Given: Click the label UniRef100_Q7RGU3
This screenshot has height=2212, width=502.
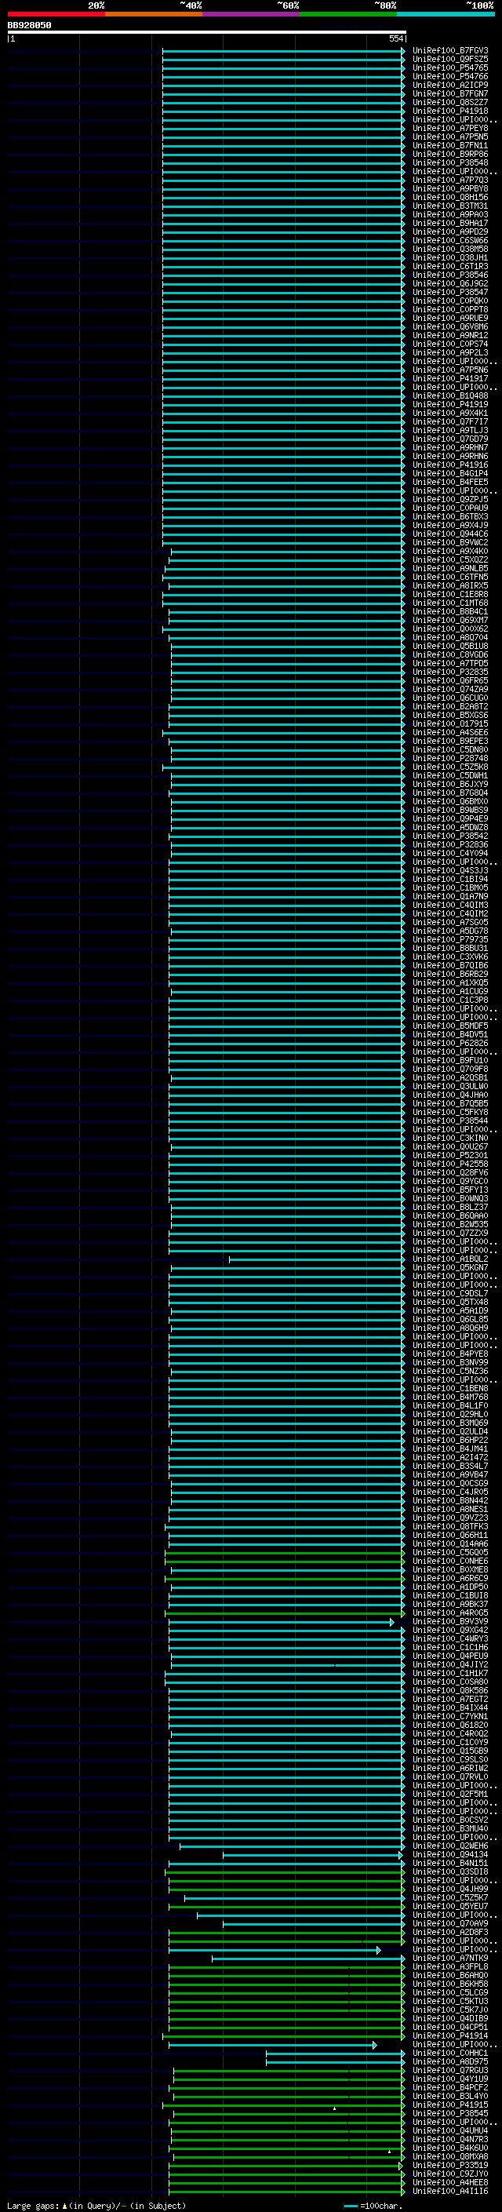Looking at the screenshot, I should point(449,2069).
